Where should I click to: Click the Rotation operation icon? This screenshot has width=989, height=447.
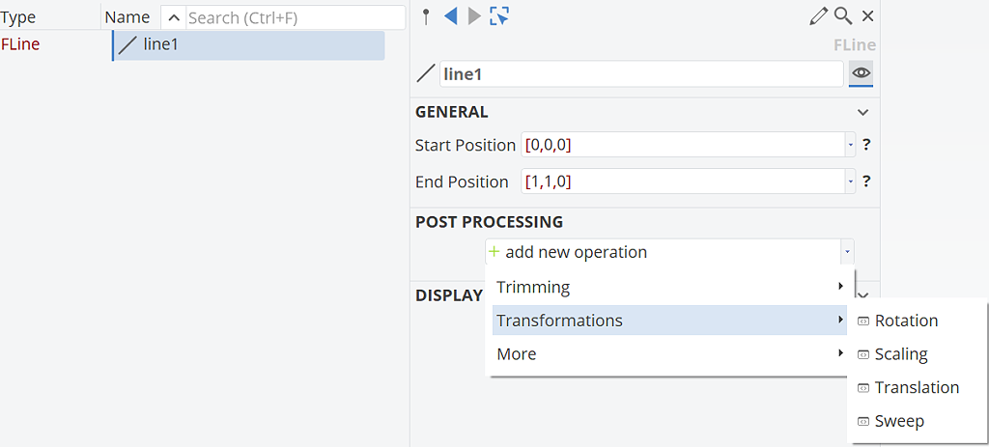[x=862, y=321]
